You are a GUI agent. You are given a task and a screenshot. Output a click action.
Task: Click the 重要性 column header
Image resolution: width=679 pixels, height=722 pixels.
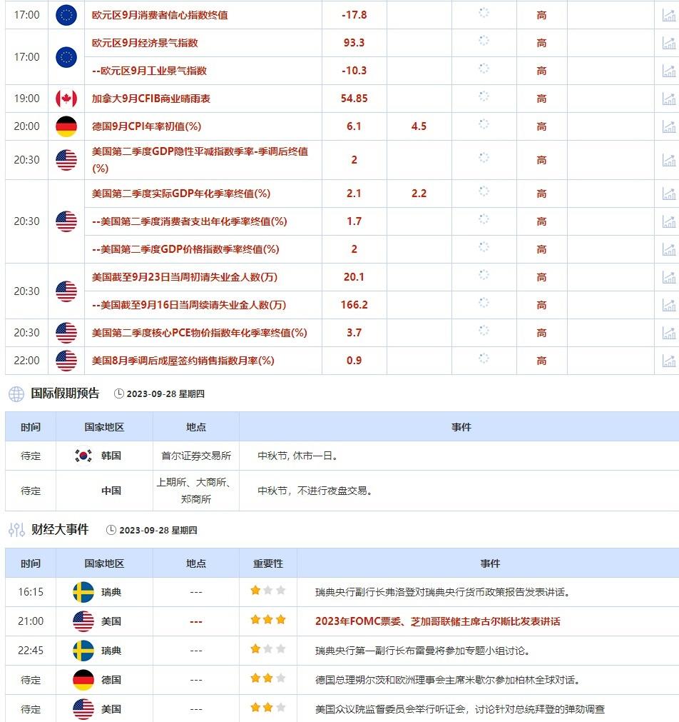click(x=268, y=563)
